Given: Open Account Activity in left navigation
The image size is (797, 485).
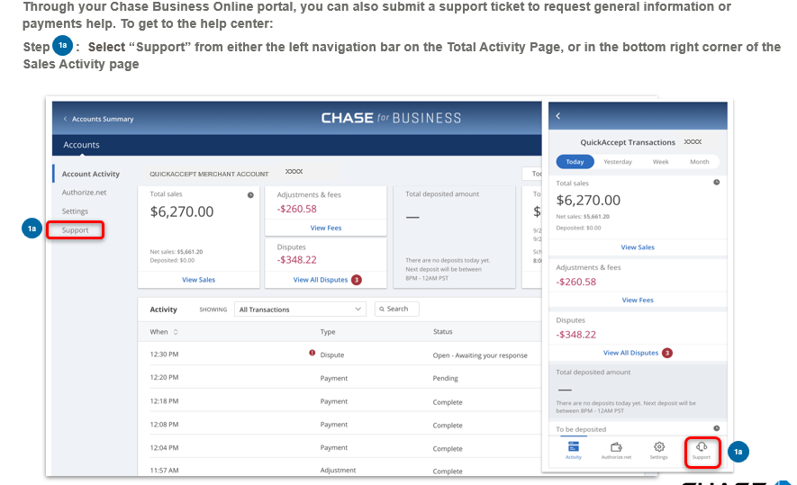Looking at the screenshot, I should [x=90, y=174].
